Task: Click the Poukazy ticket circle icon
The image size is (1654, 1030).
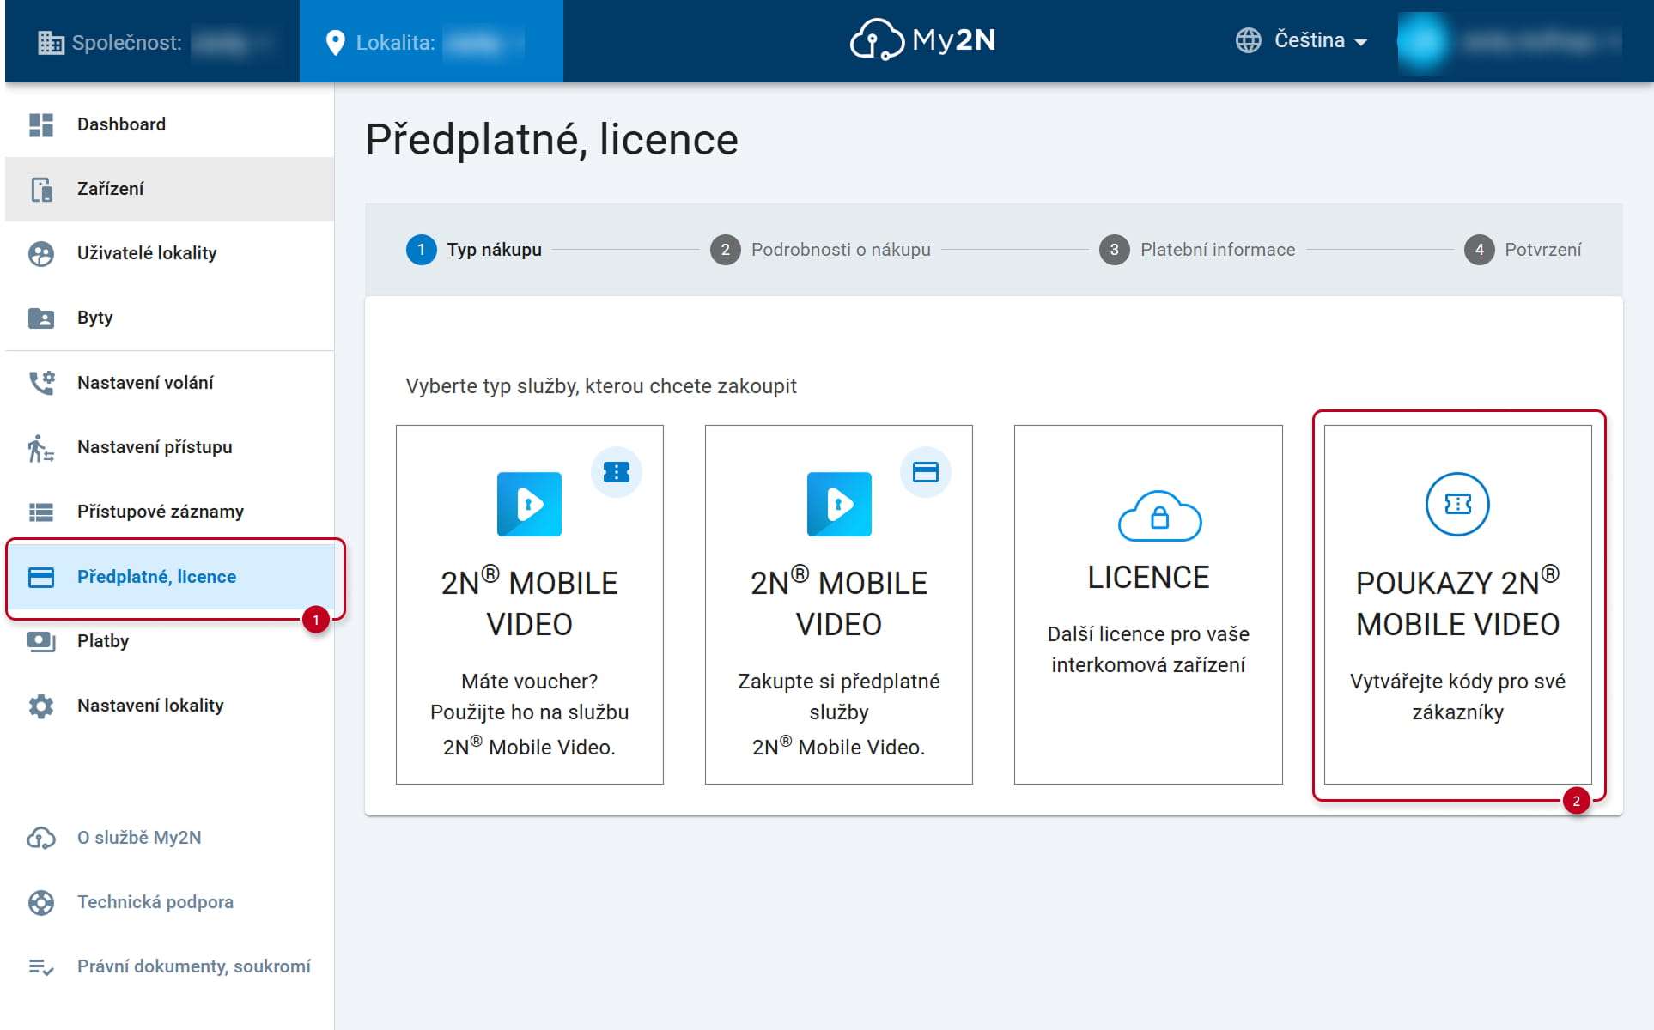Action: pos(1457,504)
